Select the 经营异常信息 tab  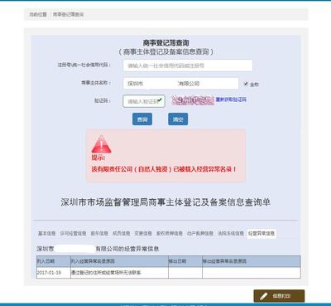pos(261,234)
